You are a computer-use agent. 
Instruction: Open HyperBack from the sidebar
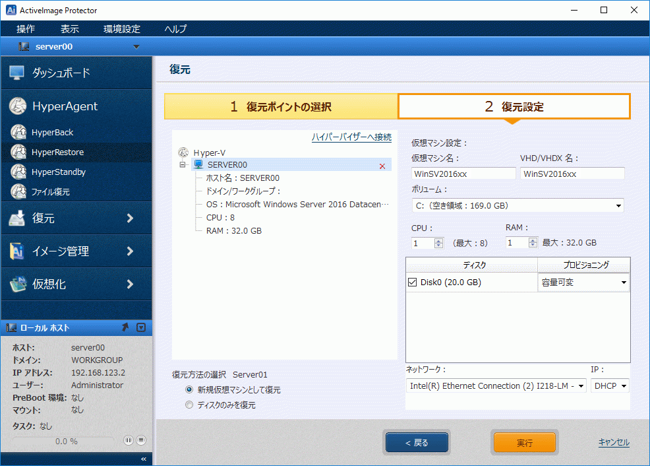52,133
